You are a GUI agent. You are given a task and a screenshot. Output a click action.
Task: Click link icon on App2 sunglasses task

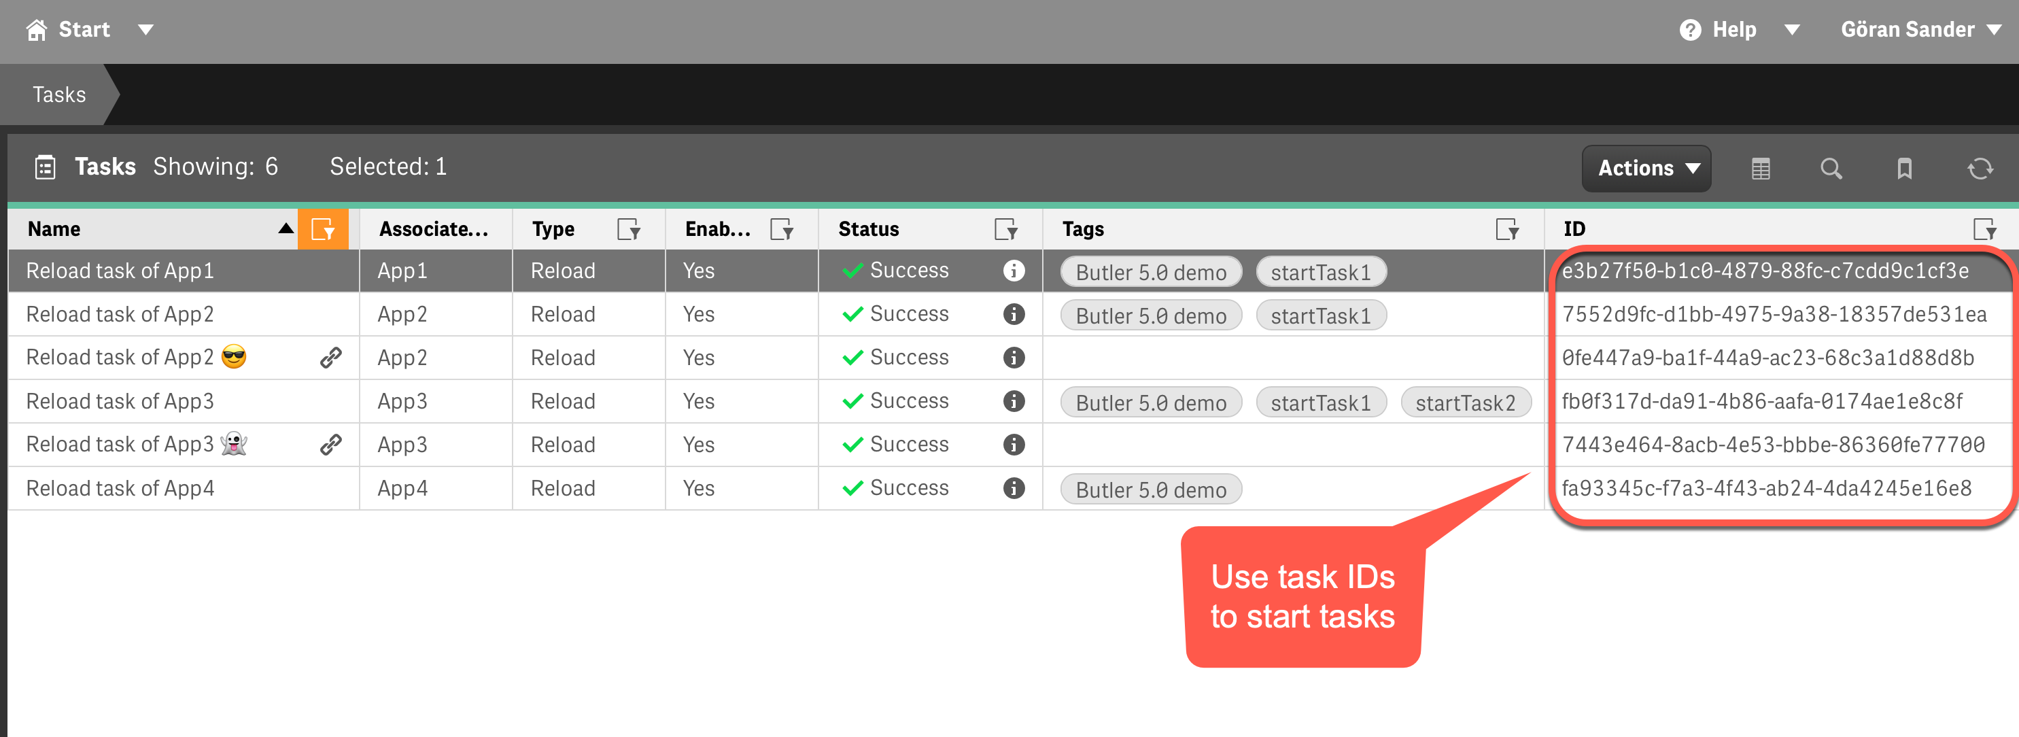point(331,358)
